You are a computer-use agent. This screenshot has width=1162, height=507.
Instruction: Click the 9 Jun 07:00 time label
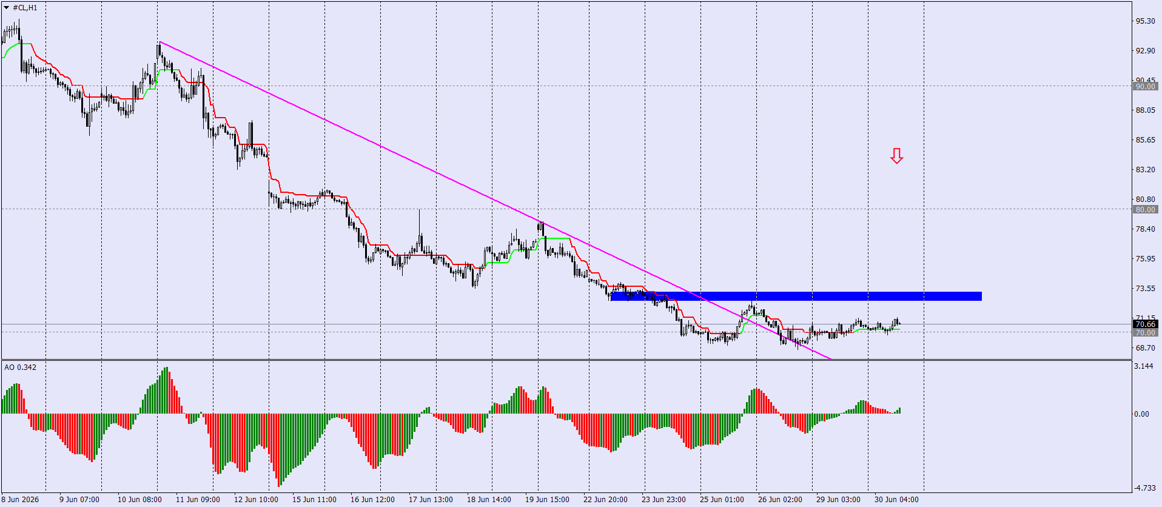(x=79, y=500)
